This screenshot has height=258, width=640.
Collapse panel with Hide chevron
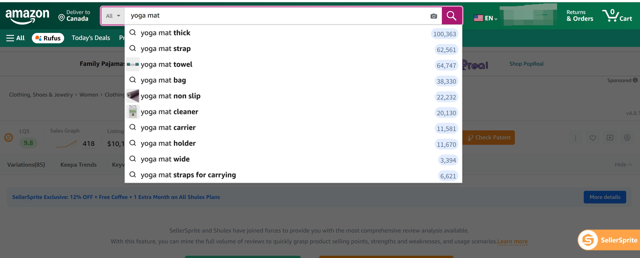pos(623,164)
